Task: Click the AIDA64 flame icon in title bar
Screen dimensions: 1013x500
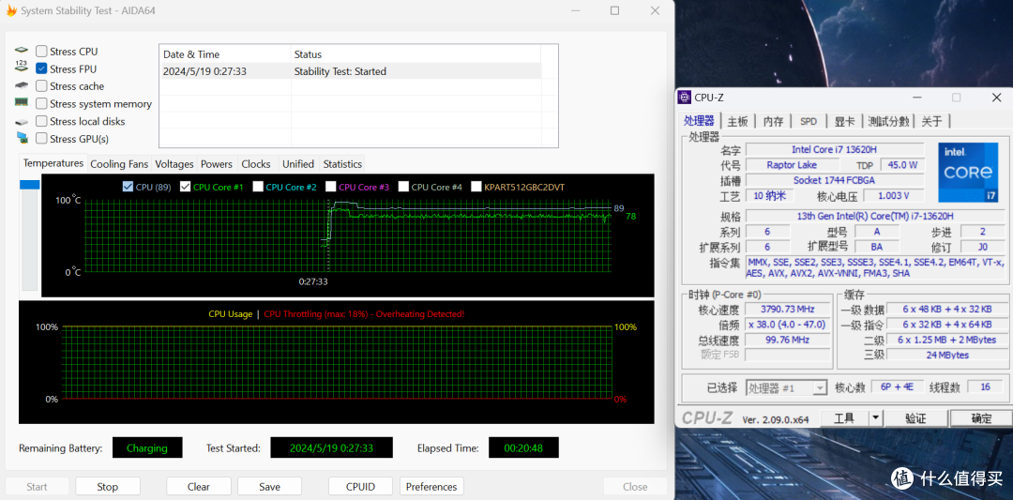Action: (x=11, y=10)
